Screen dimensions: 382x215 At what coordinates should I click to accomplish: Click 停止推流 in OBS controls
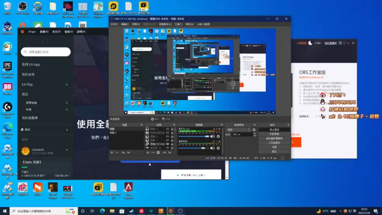tap(274, 129)
